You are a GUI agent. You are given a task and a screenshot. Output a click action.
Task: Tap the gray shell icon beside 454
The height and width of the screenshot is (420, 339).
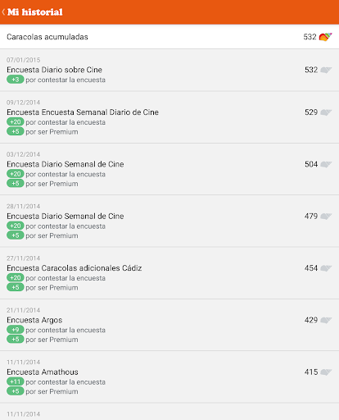coord(326,268)
